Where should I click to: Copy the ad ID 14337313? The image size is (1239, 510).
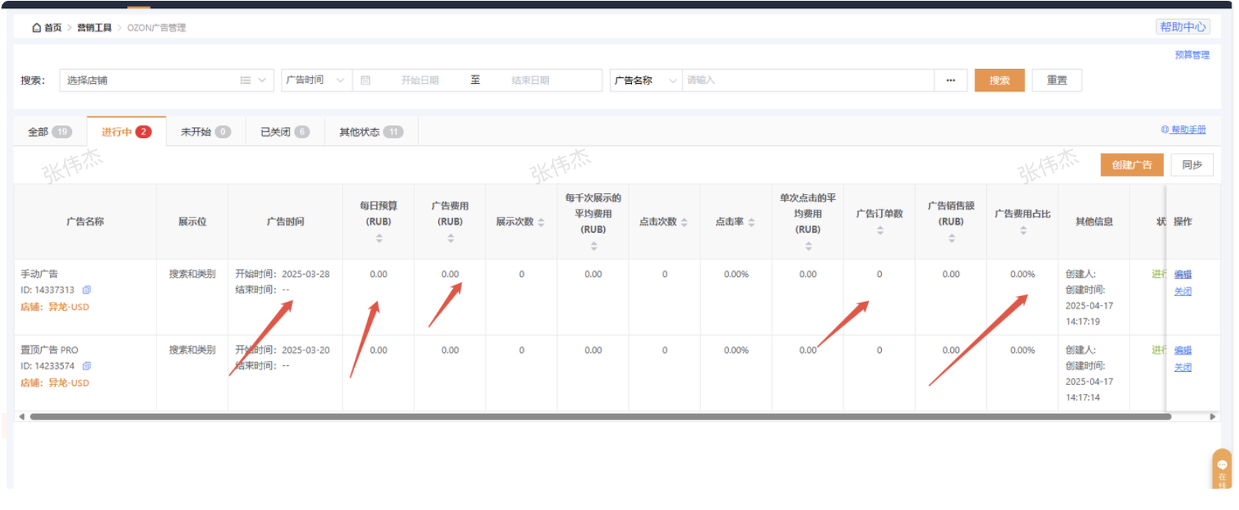(87, 290)
